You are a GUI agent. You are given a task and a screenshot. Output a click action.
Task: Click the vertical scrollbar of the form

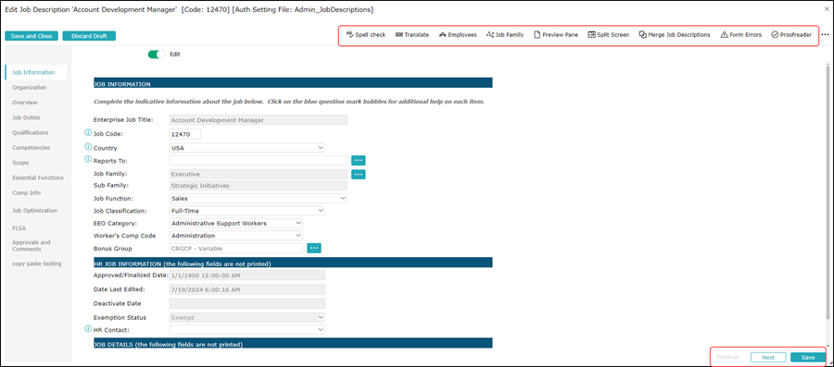coord(828,191)
